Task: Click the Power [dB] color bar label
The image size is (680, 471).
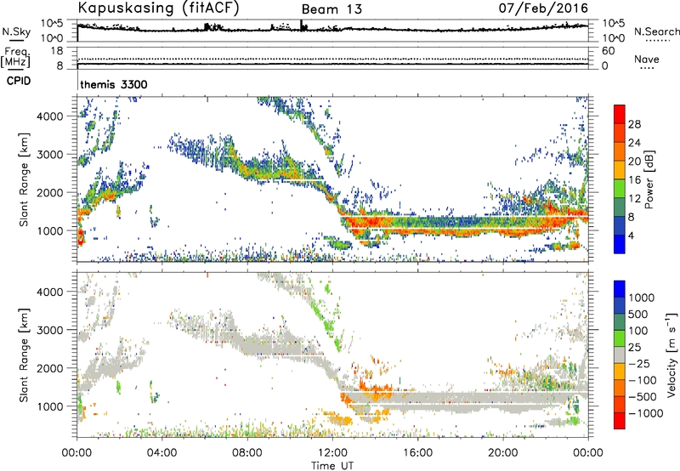Action: [x=649, y=179]
